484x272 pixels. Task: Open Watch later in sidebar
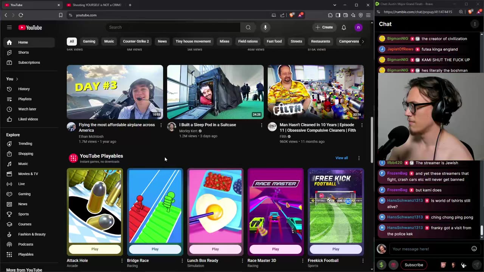(27, 109)
